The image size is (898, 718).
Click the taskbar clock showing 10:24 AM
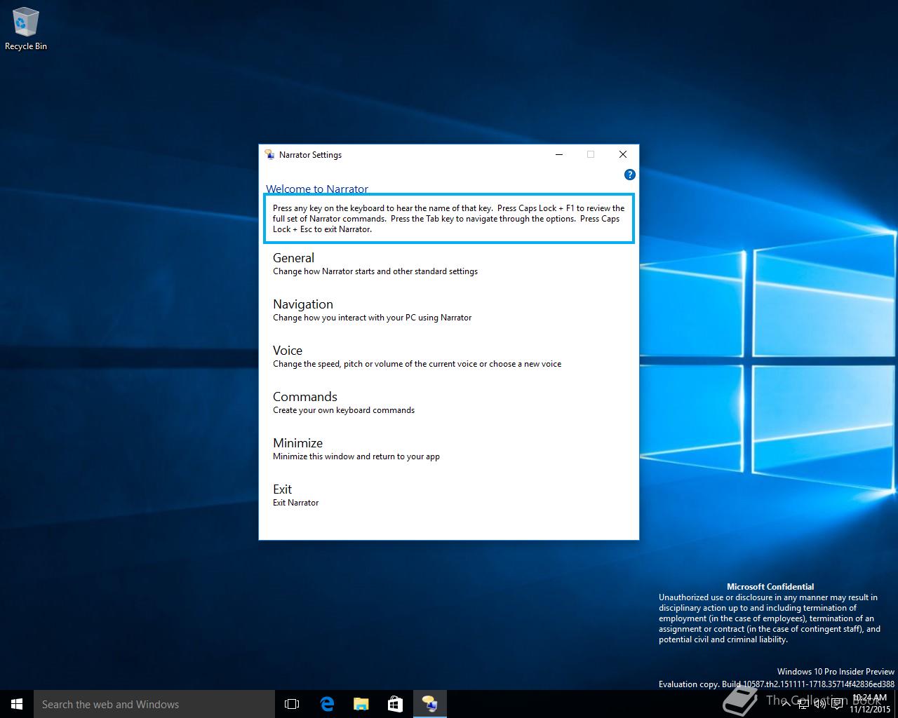coord(869,704)
